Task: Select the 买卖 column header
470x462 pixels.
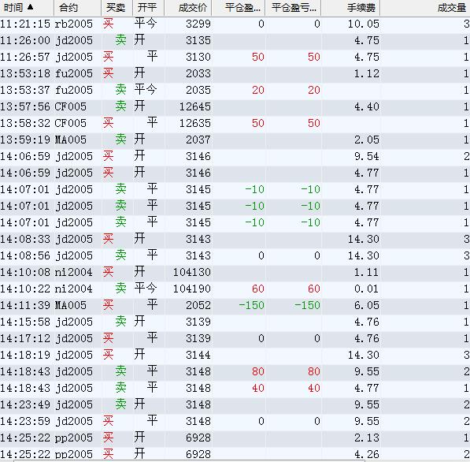Action: (117, 8)
